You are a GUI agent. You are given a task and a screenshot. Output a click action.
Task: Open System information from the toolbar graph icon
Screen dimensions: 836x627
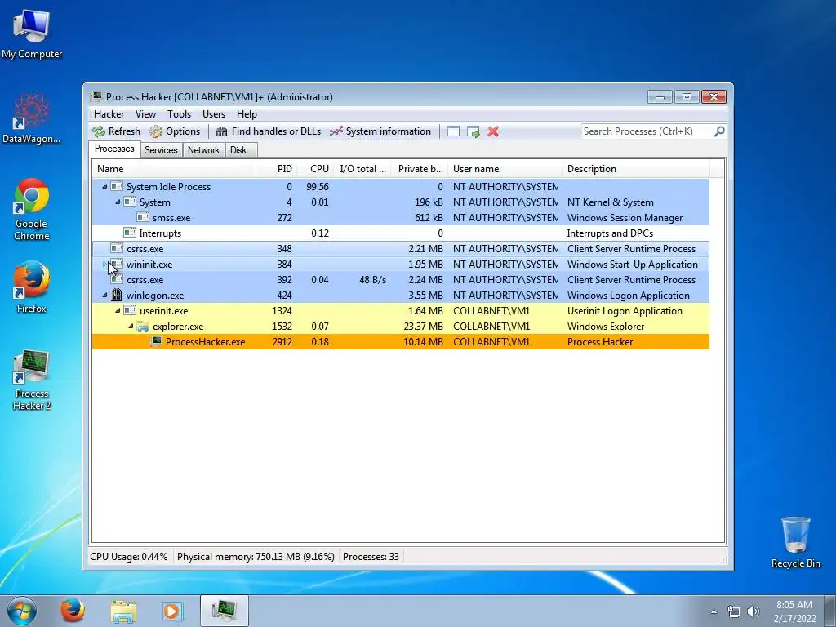click(x=336, y=131)
